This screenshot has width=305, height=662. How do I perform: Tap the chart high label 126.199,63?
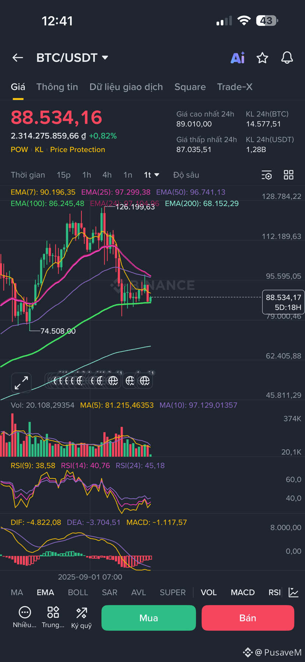click(135, 207)
